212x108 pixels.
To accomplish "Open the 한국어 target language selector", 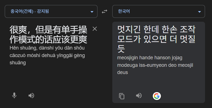I will pos(159,11).
